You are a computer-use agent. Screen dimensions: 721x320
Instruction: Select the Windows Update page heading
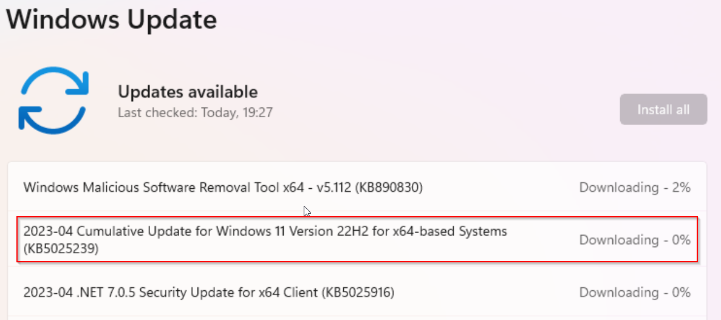(111, 19)
